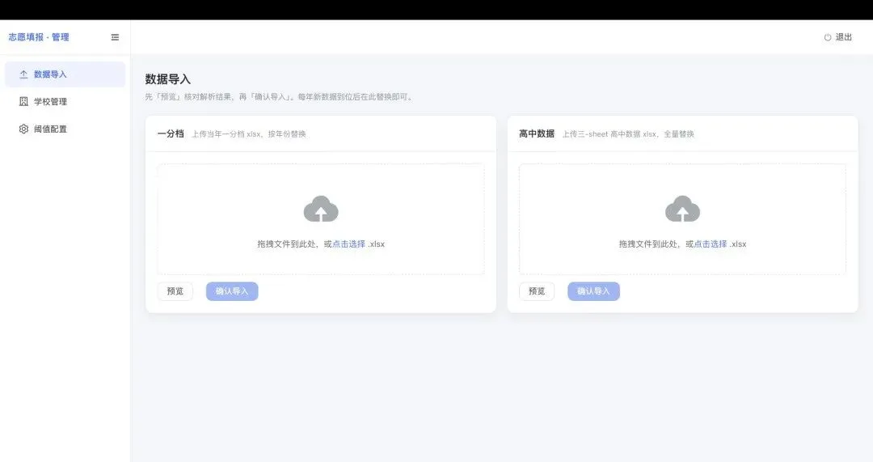The height and width of the screenshot is (462, 873).
Task: Click the building icon beside 学校管理
Action: [23, 101]
